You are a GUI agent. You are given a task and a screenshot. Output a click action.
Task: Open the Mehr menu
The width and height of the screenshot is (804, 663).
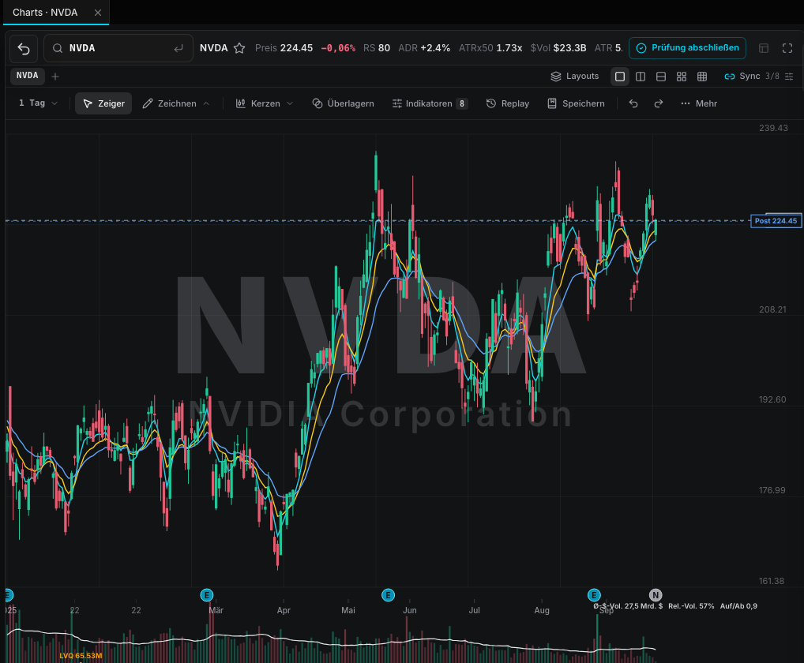699,103
